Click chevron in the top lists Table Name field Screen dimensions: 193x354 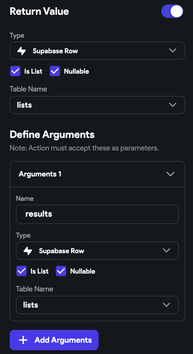click(x=173, y=105)
